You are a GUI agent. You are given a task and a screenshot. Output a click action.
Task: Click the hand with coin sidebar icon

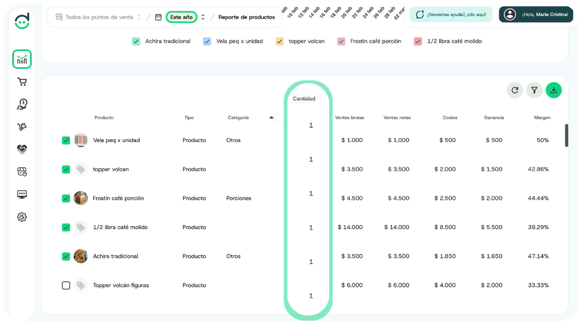22,104
